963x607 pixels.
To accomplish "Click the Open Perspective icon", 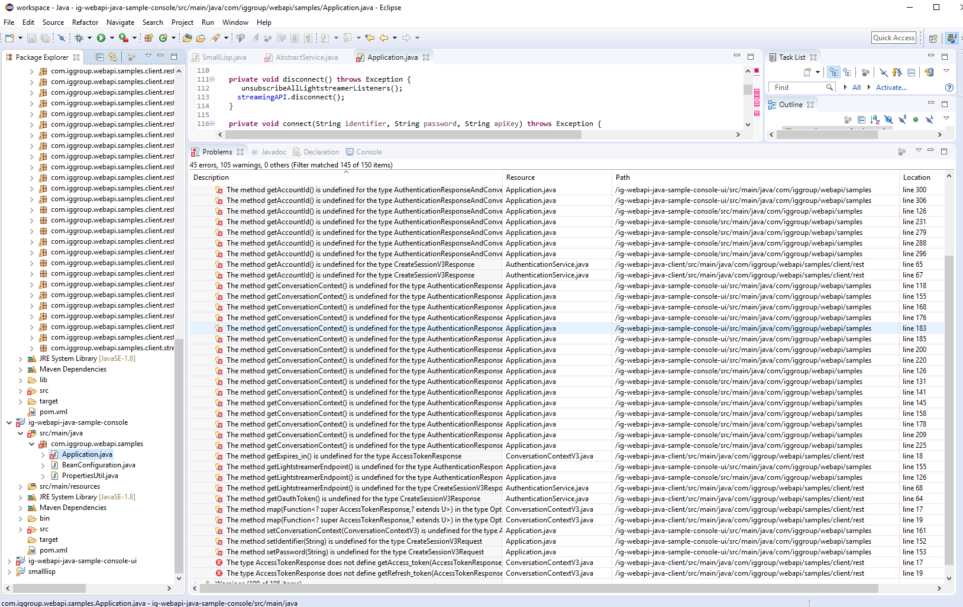I will 933,38.
